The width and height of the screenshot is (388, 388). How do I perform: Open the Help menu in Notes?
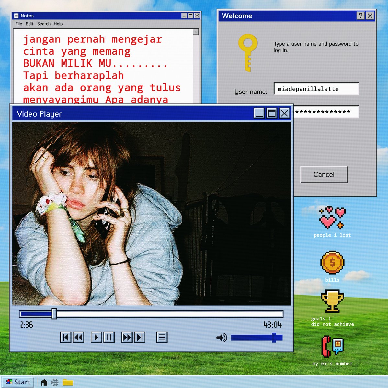tap(58, 24)
